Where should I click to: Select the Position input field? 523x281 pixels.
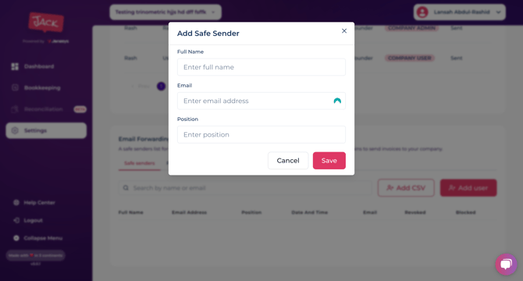pos(261,135)
